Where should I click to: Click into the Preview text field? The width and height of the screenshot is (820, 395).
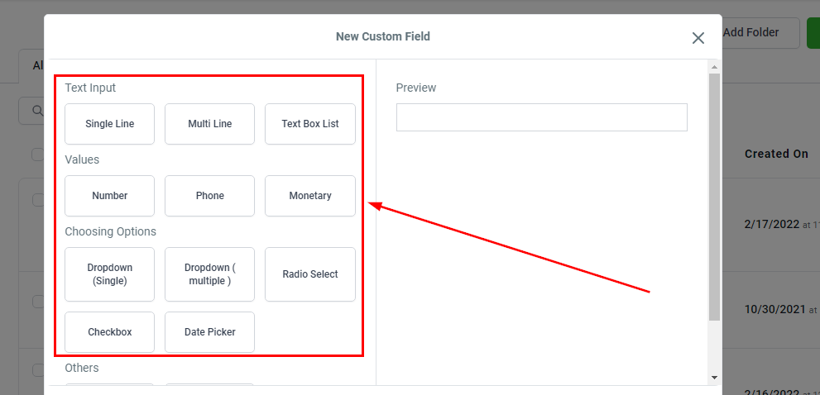pos(541,117)
